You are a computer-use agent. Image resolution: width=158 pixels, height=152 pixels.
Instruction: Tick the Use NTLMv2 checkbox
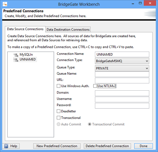(95, 86)
